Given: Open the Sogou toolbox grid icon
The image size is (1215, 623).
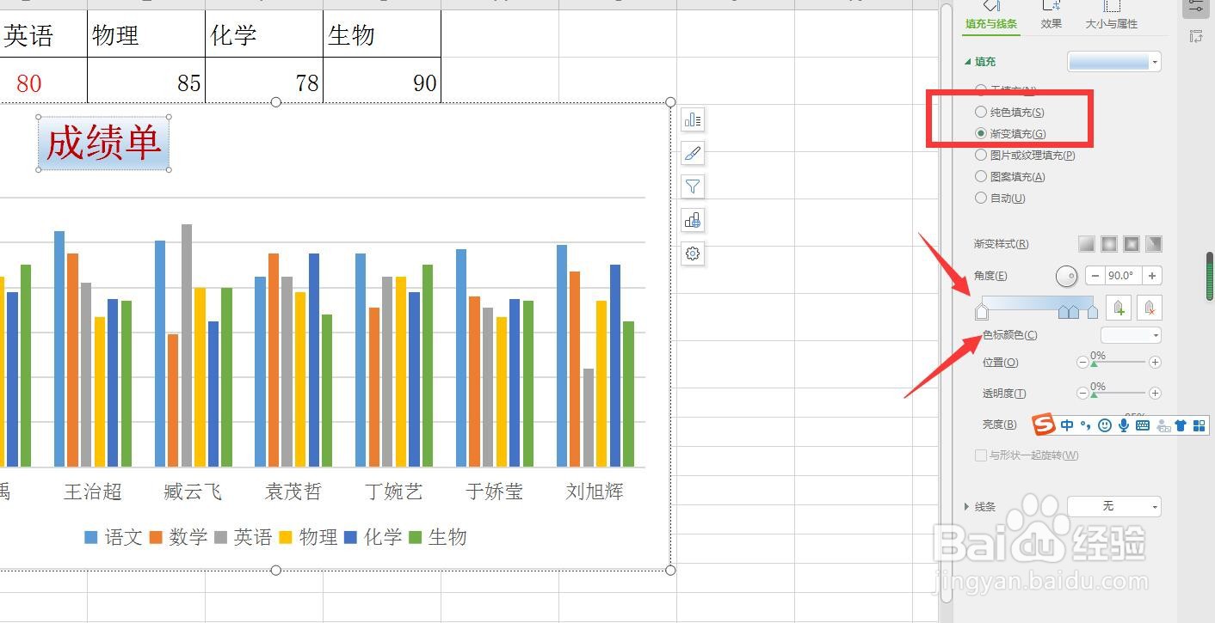Looking at the screenshot, I should coord(1200,425).
